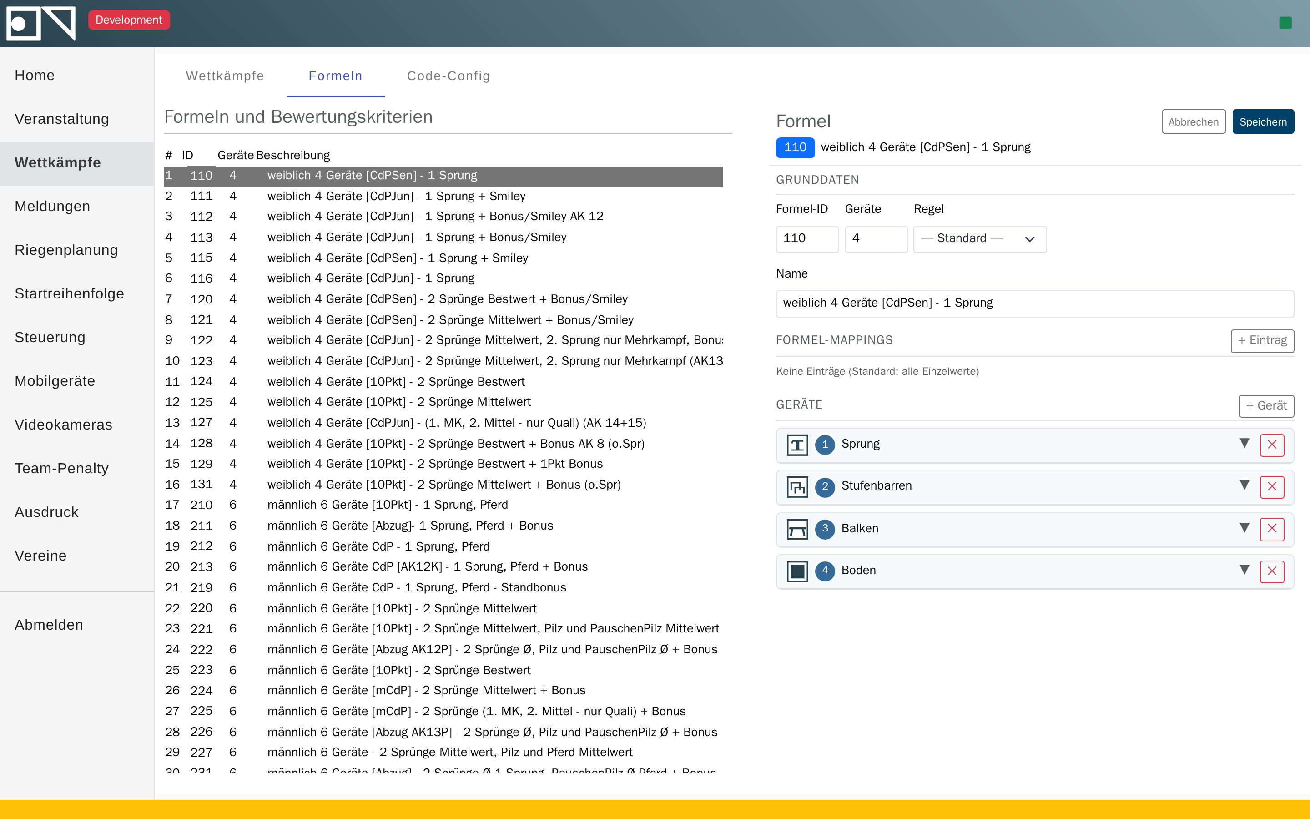The image size is (1310, 819).
Task: Expand the Sprung apparatus details
Action: click(x=1244, y=444)
